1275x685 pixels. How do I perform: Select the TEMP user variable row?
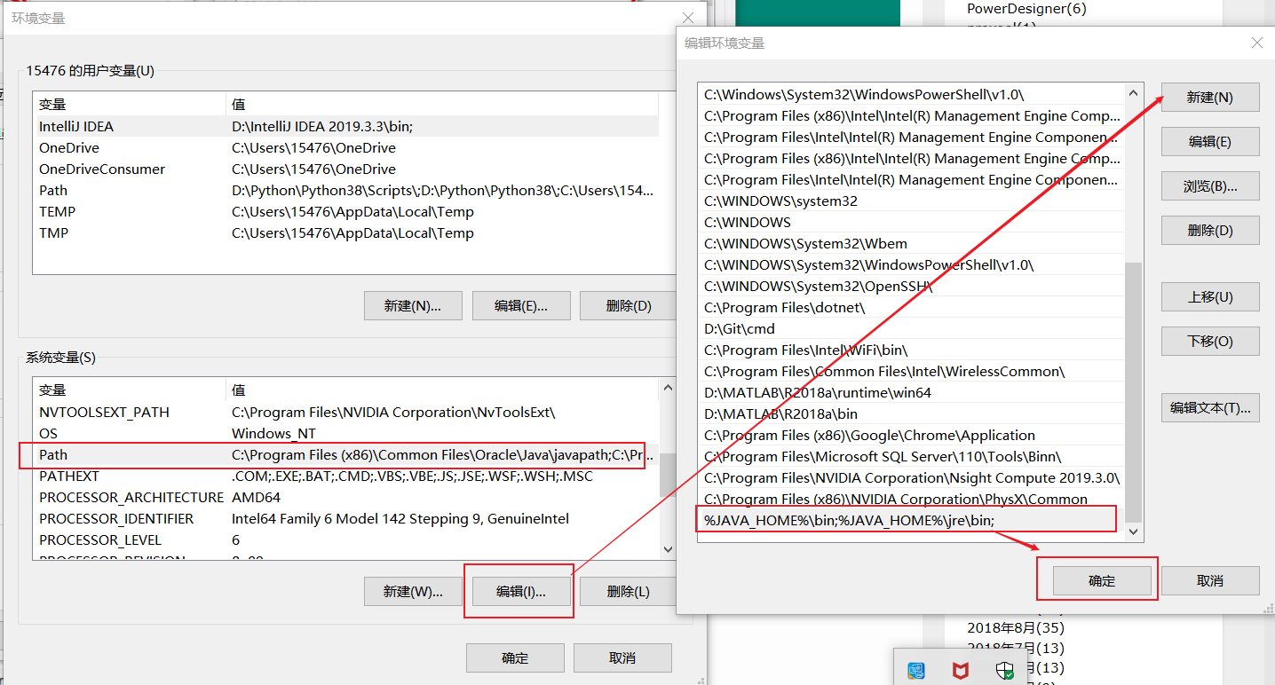pos(346,212)
